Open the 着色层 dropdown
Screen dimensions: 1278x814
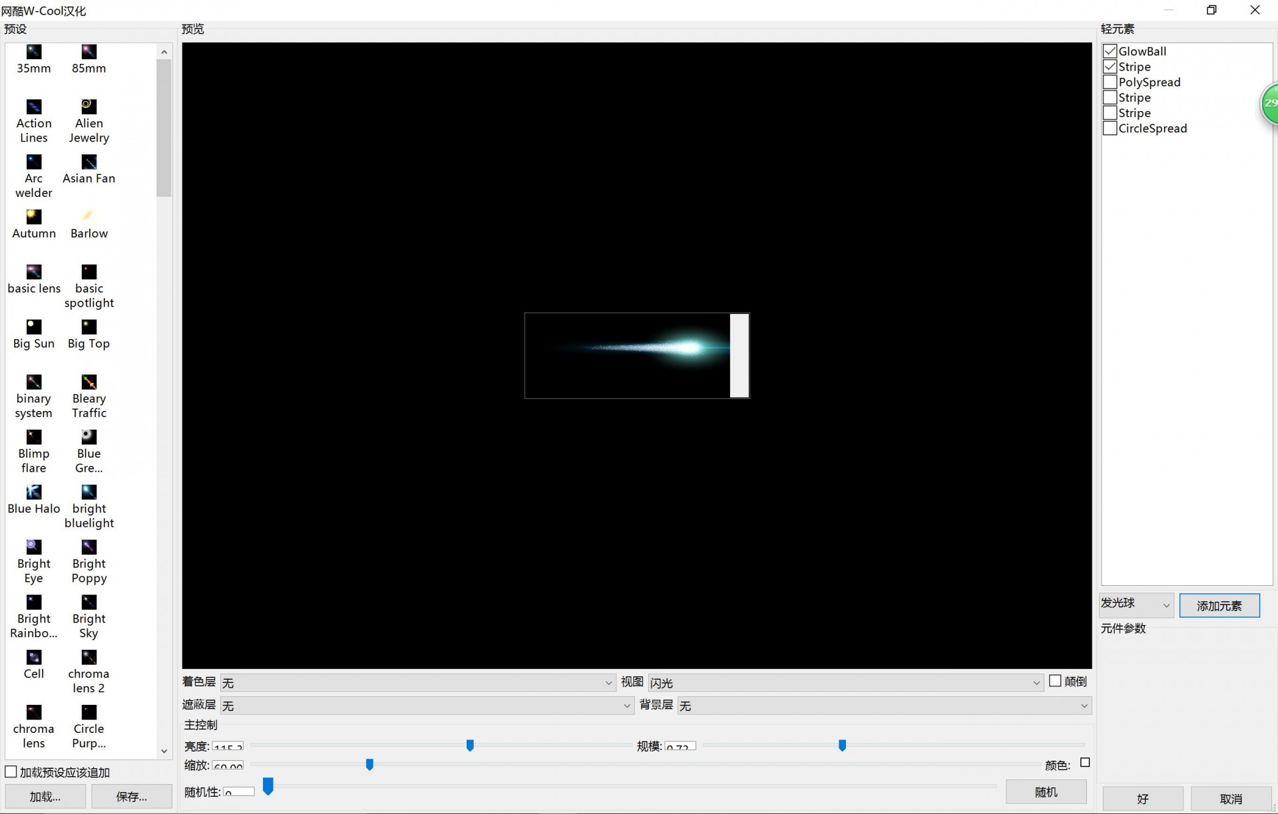tap(417, 683)
